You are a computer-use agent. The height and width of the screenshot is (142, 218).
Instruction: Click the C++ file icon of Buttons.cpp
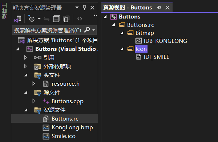point(46,101)
